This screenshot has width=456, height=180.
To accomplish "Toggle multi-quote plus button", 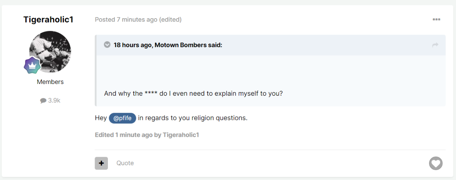I will [101, 163].
